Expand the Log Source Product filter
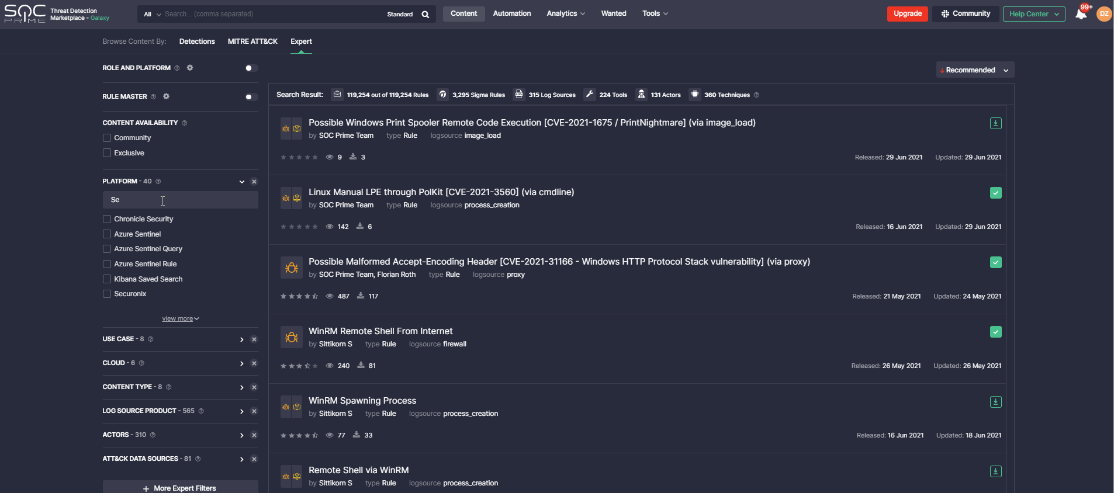The width and height of the screenshot is (1114, 493). (x=241, y=411)
